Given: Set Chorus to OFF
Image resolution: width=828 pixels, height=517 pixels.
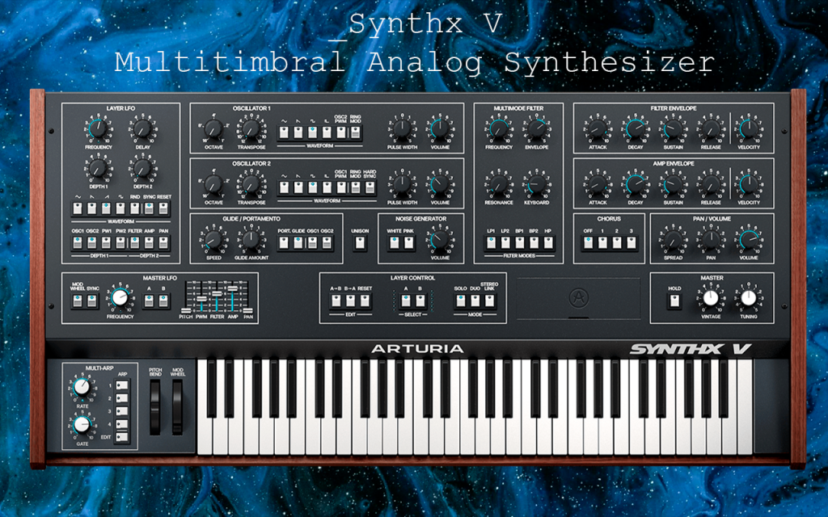Looking at the screenshot, I should pyautogui.click(x=589, y=242).
